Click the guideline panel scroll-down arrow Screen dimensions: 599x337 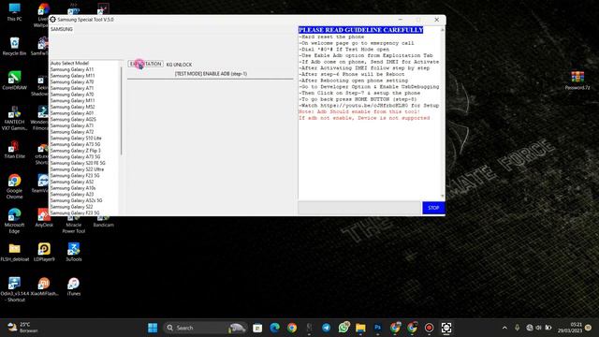pos(443,197)
